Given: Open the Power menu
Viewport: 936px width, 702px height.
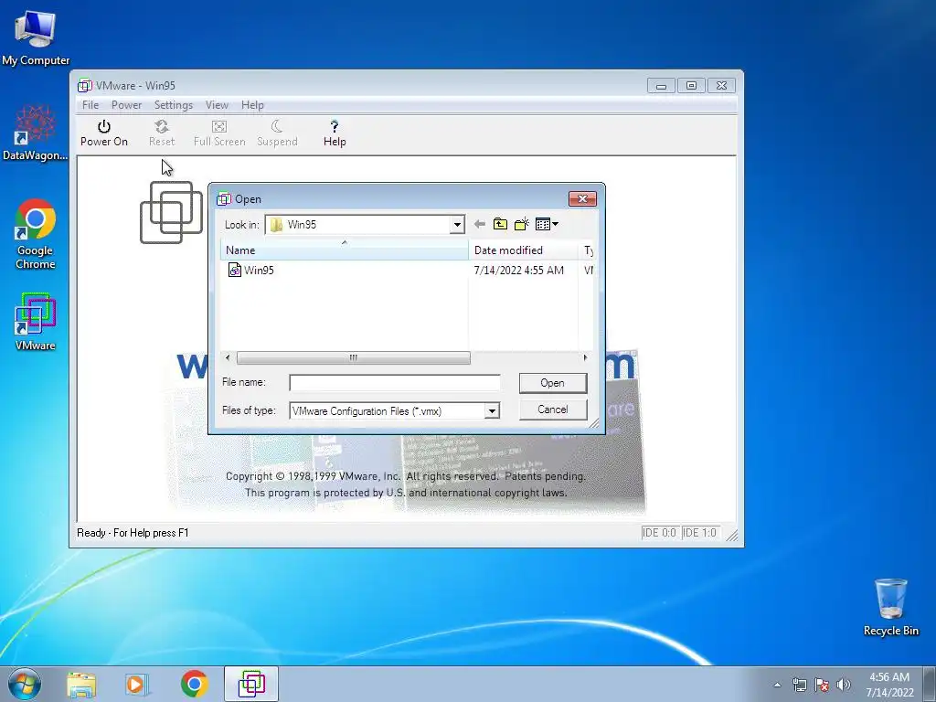Looking at the screenshot, I should click(x=126, y=105).
